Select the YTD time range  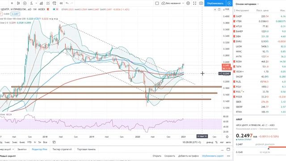click(29, 142)
